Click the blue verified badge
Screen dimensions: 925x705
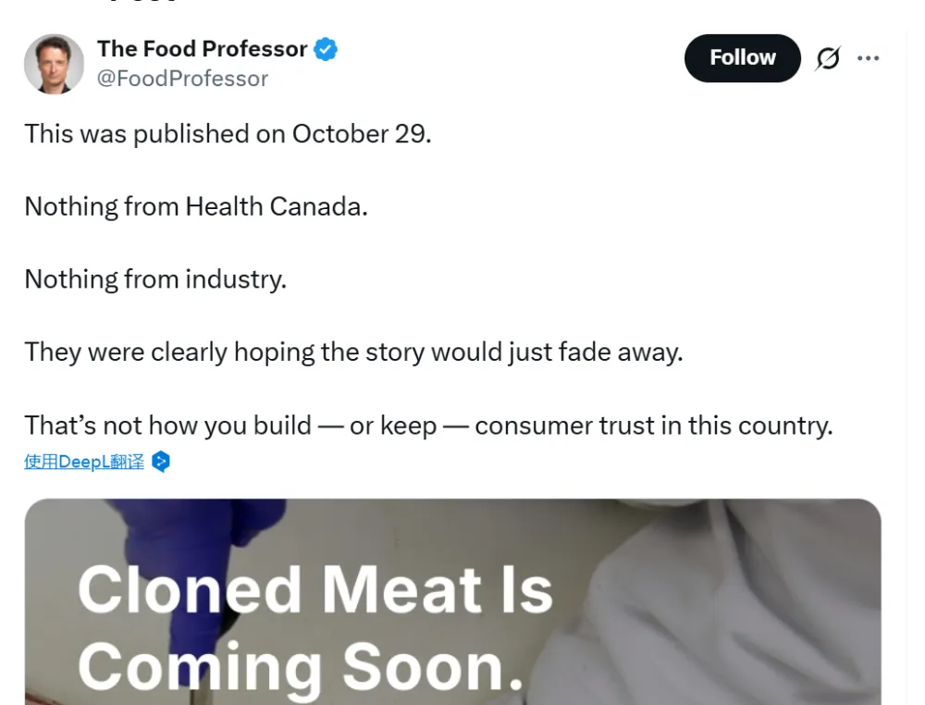(x=326, y=49)
